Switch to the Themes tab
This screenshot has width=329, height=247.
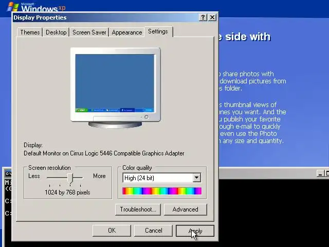click(x=30, y=32)
